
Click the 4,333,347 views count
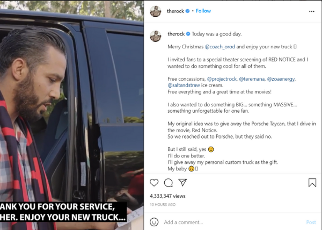pos(167,196)
